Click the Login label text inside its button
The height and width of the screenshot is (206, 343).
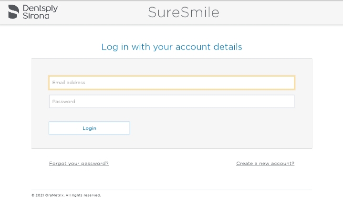click(89, 128)
